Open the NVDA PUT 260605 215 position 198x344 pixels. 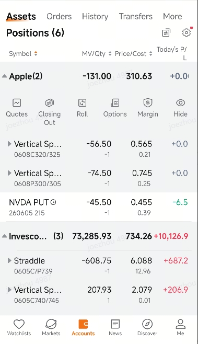[99, 207]
